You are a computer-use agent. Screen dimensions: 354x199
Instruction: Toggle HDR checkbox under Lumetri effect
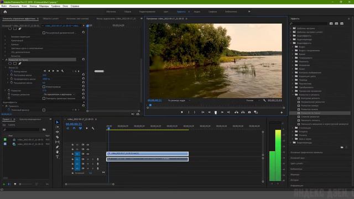coord(44,33)
